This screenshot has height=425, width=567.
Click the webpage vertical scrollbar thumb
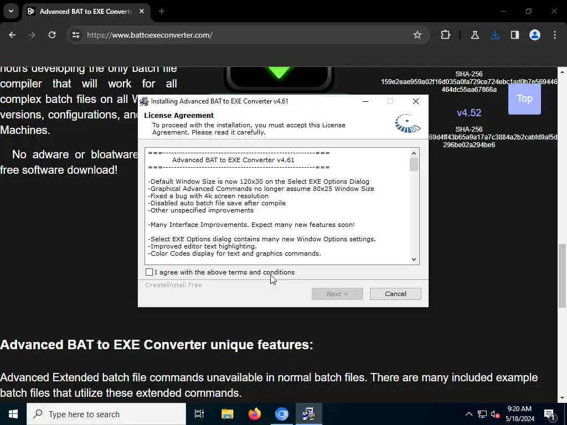(562, 276)
